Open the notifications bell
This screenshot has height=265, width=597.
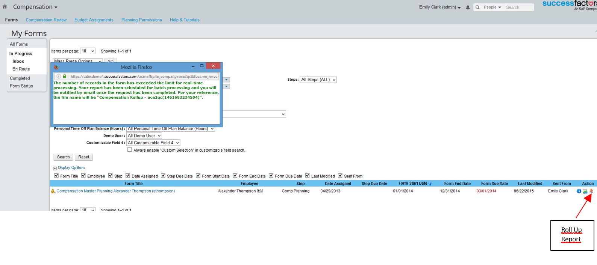pos(468,7)
